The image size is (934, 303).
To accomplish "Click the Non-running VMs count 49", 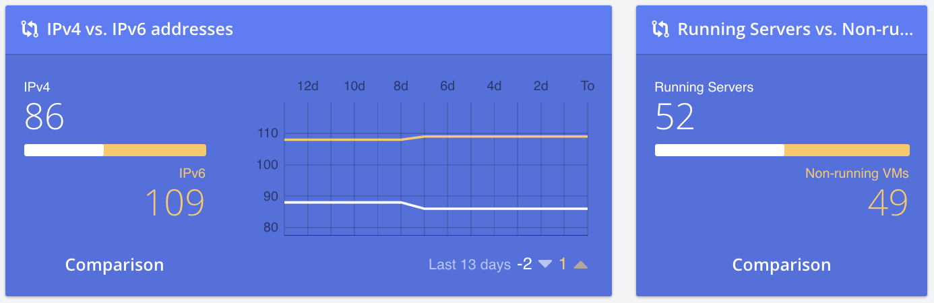I will [x=888, y=202].
